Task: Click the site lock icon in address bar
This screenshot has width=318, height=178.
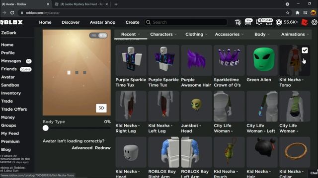Action: tap(22, 13)
